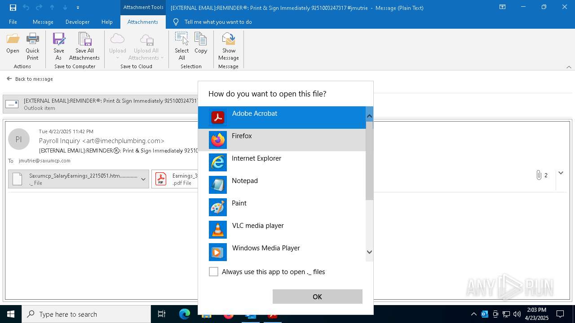Choose Paint to open file
The height and width of the screenshot is (323, 575).
click(x=282, y=207)
